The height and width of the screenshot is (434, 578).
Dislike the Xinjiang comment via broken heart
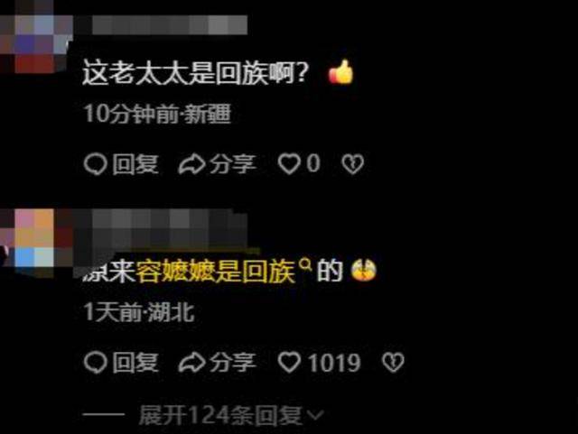click(352, 164)
